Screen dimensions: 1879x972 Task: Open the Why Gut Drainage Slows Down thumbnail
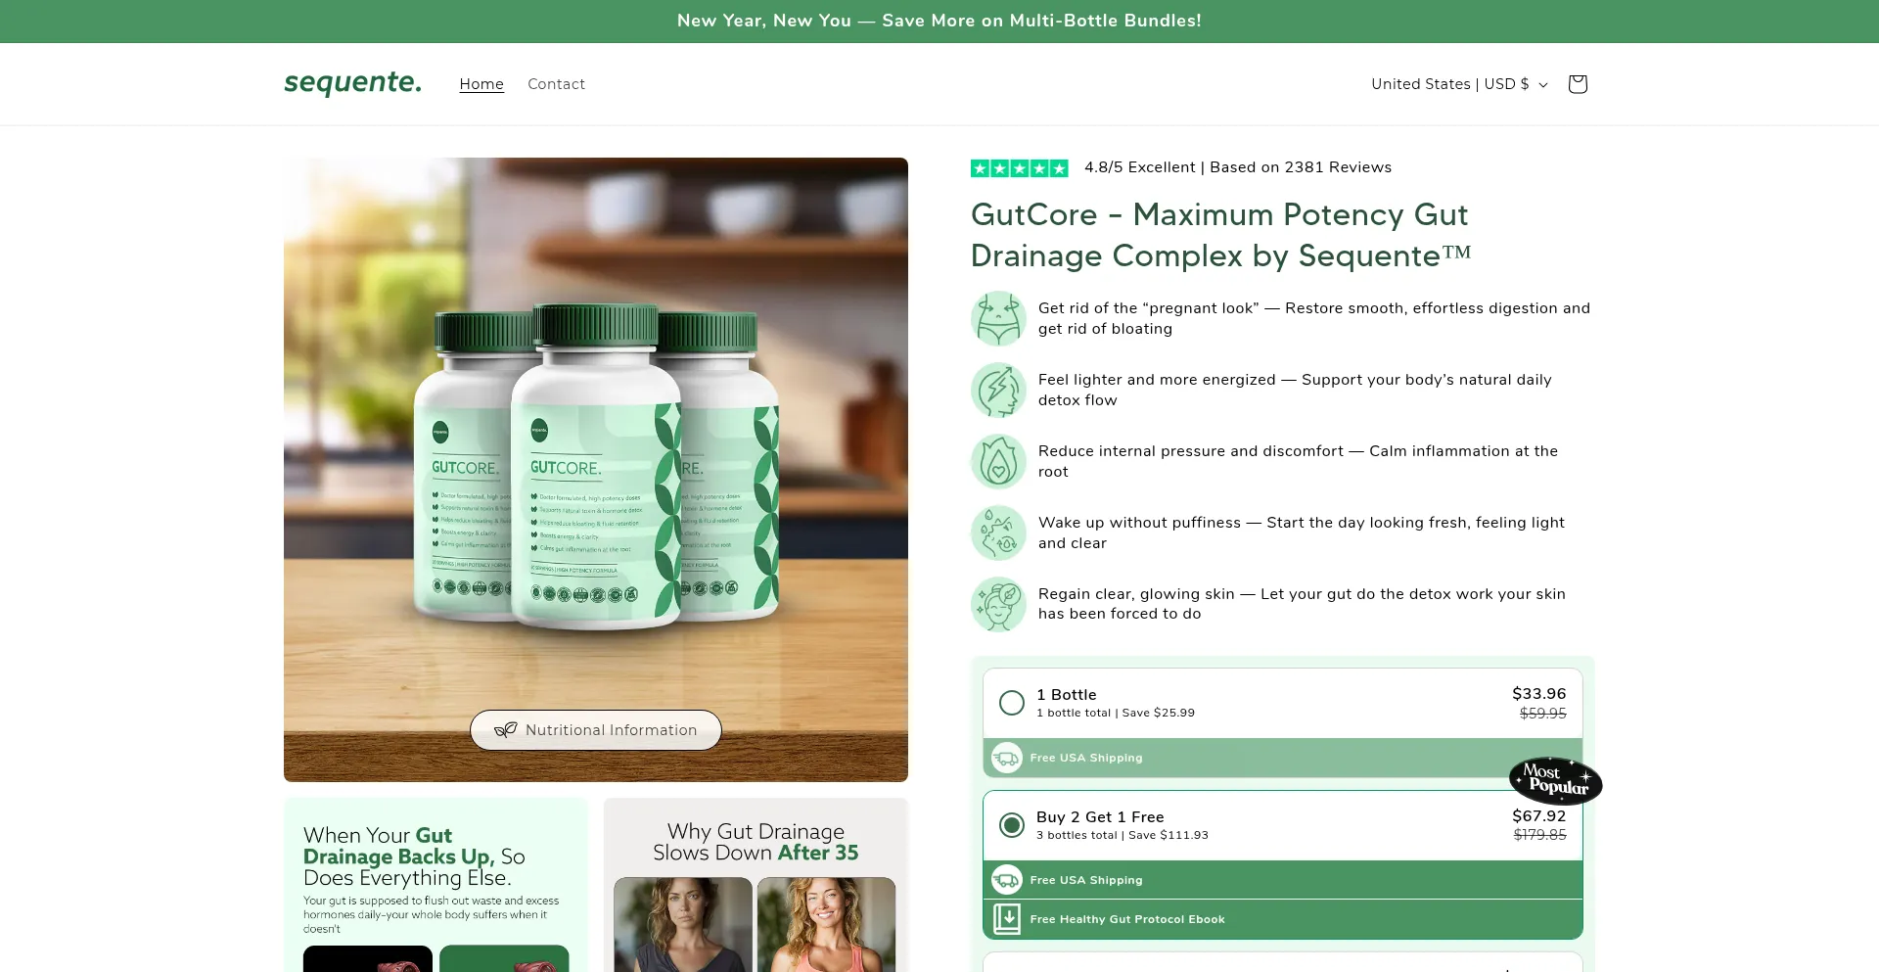click(756, 885)
